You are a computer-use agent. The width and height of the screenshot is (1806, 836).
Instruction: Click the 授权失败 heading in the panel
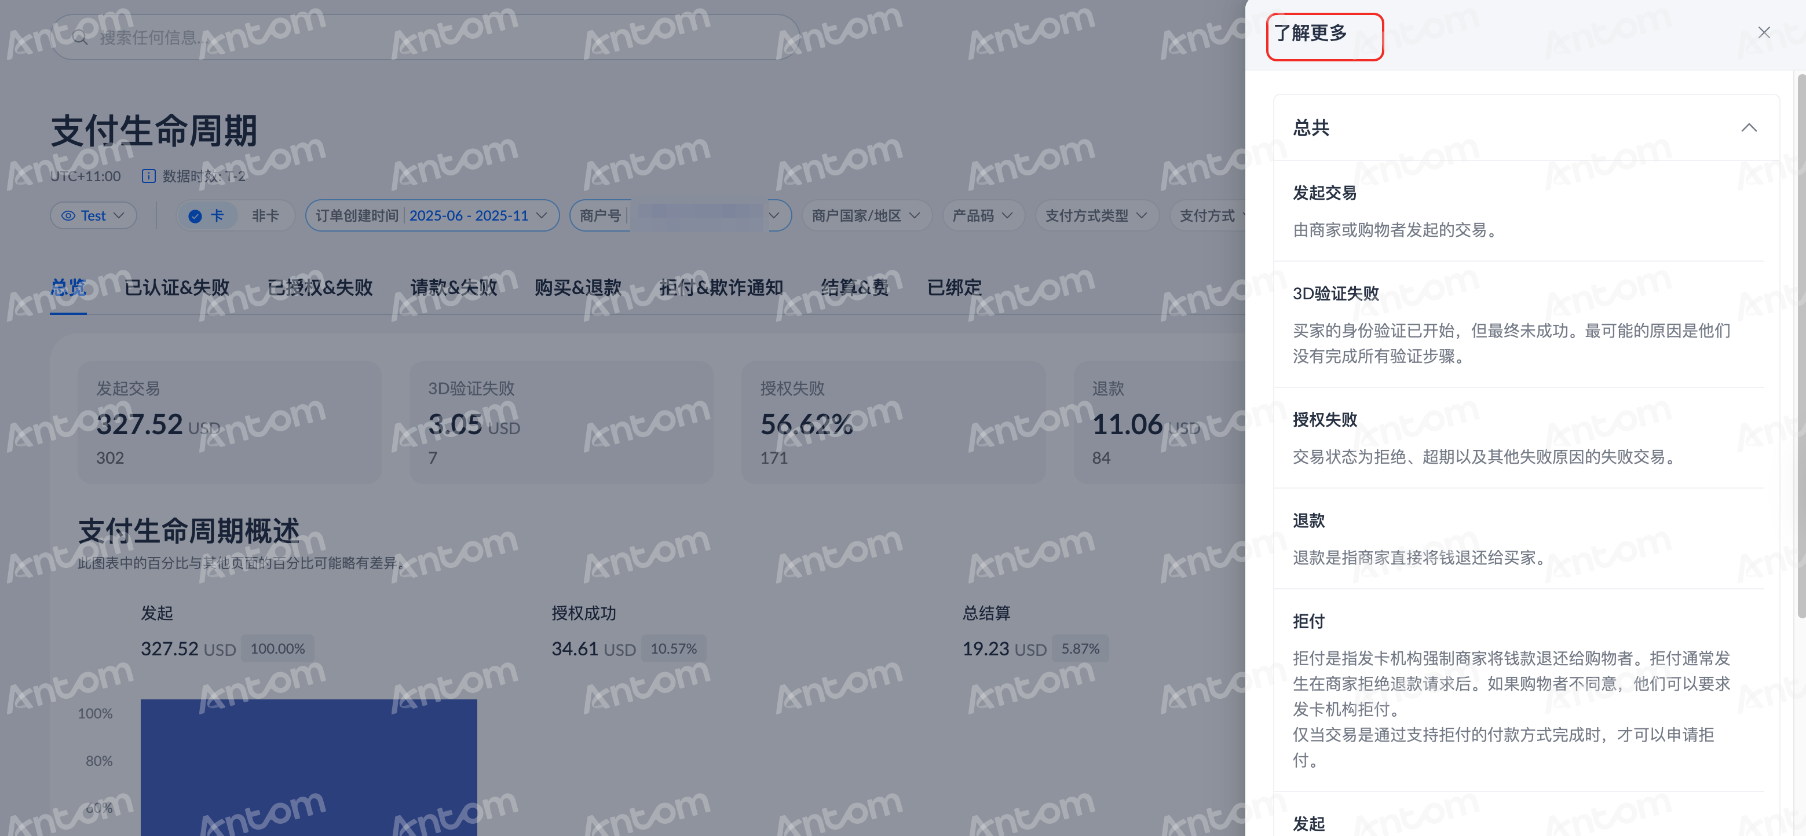click(1324, 420)
